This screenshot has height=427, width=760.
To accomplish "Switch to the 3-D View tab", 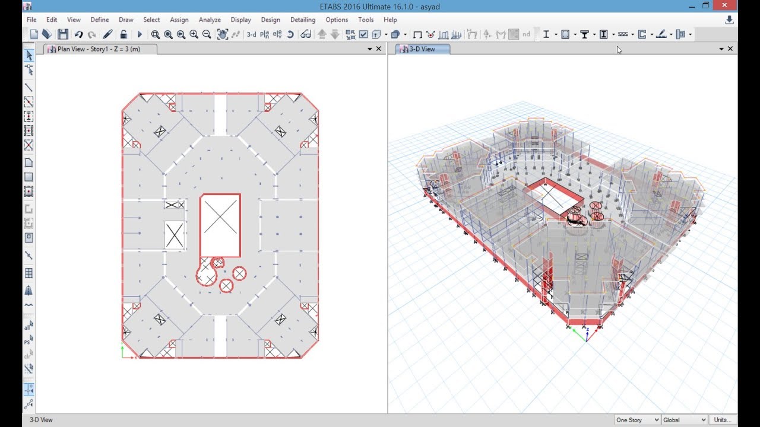I will (422, 49).
